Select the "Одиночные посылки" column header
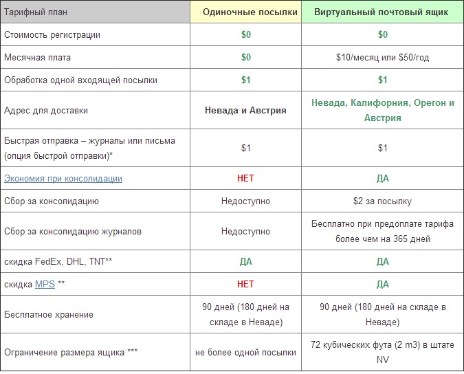The image size is (464, 374). coord(245,12)
